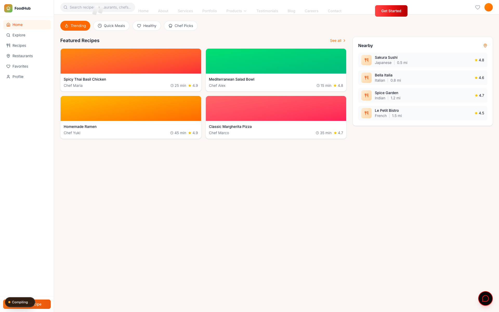Click the Nearby location pin icon

pos(485,45)
